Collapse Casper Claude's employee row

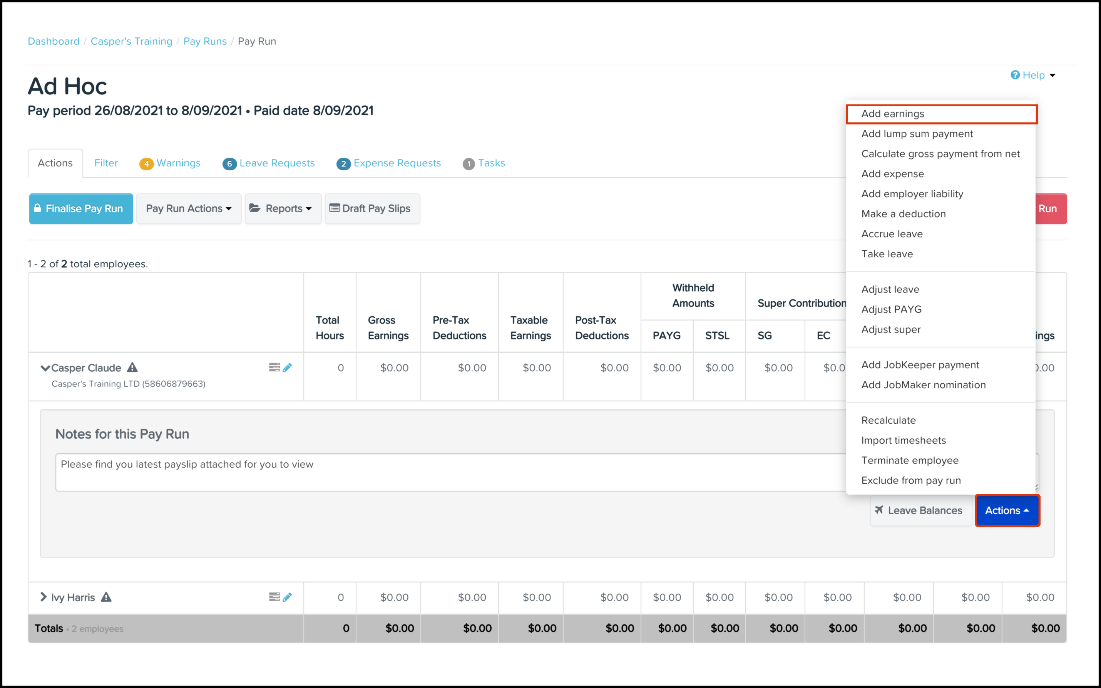(x=45, y=367)
